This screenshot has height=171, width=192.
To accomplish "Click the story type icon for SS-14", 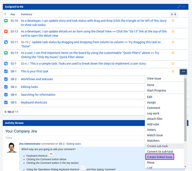I will click(6, 53).
